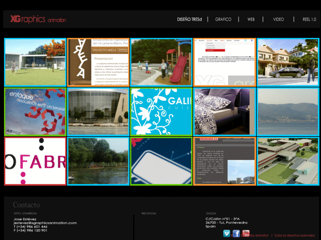
Task: Click address line C/Colón nº51 - 3ºA
Action: coord(223,219)
